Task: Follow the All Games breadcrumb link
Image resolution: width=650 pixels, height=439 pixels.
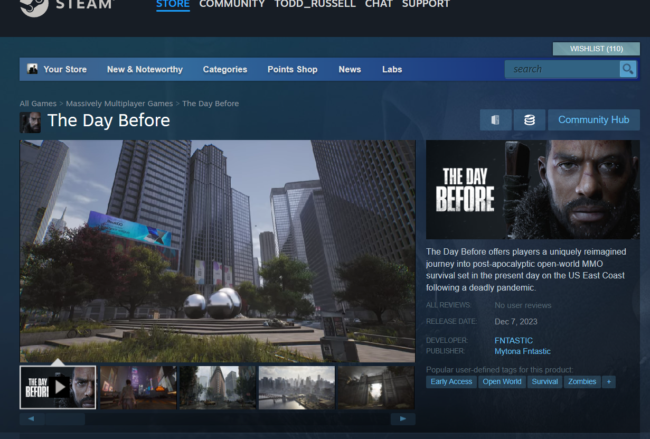Action: click(x=38, y=104)
